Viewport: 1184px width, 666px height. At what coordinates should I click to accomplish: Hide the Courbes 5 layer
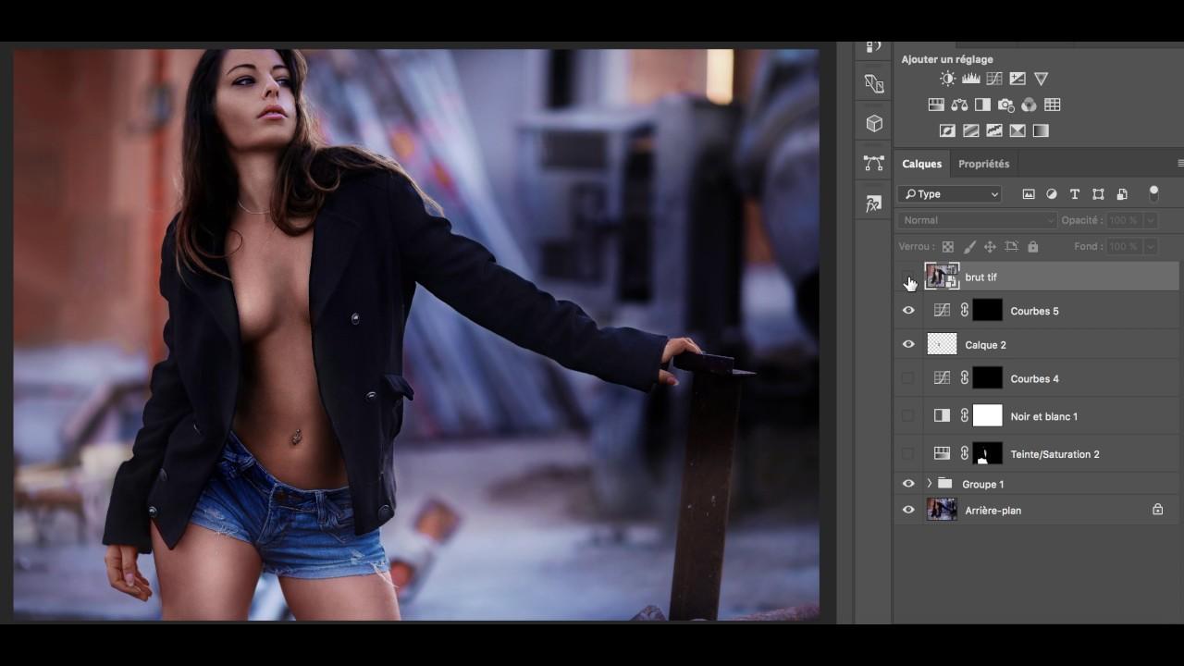pos(908,311)
